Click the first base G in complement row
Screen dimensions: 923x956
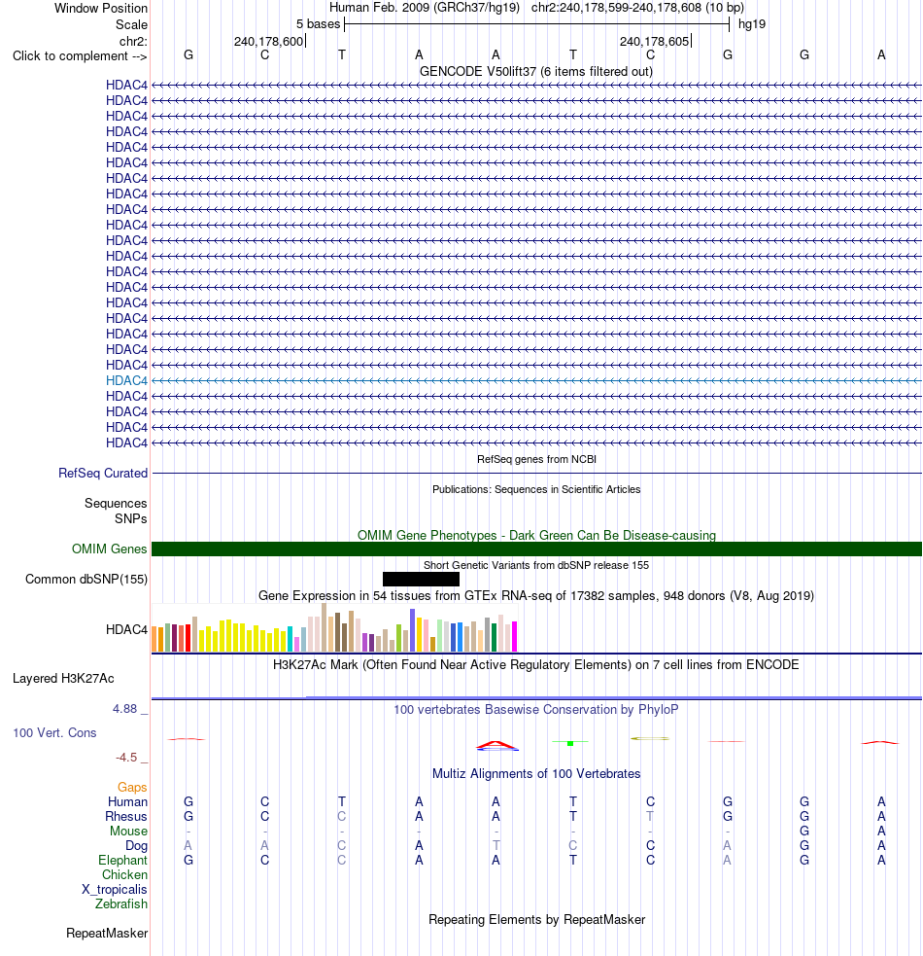tap(188, 55)
